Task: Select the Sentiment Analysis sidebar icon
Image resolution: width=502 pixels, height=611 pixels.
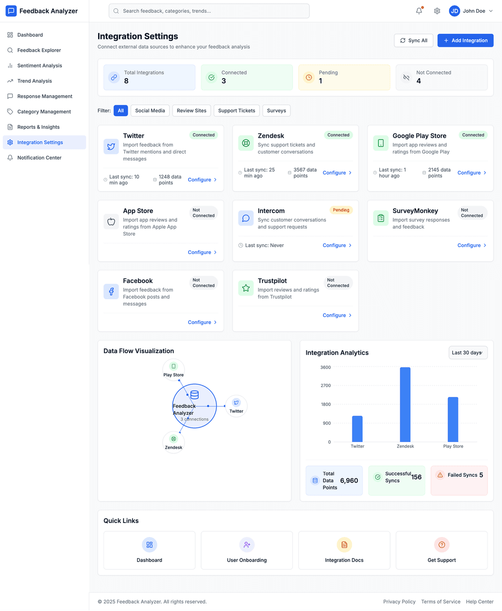Action: (10, 65)
